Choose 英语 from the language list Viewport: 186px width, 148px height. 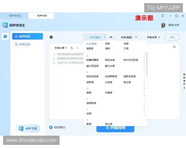pyautogui.click(x=107, y=44)
